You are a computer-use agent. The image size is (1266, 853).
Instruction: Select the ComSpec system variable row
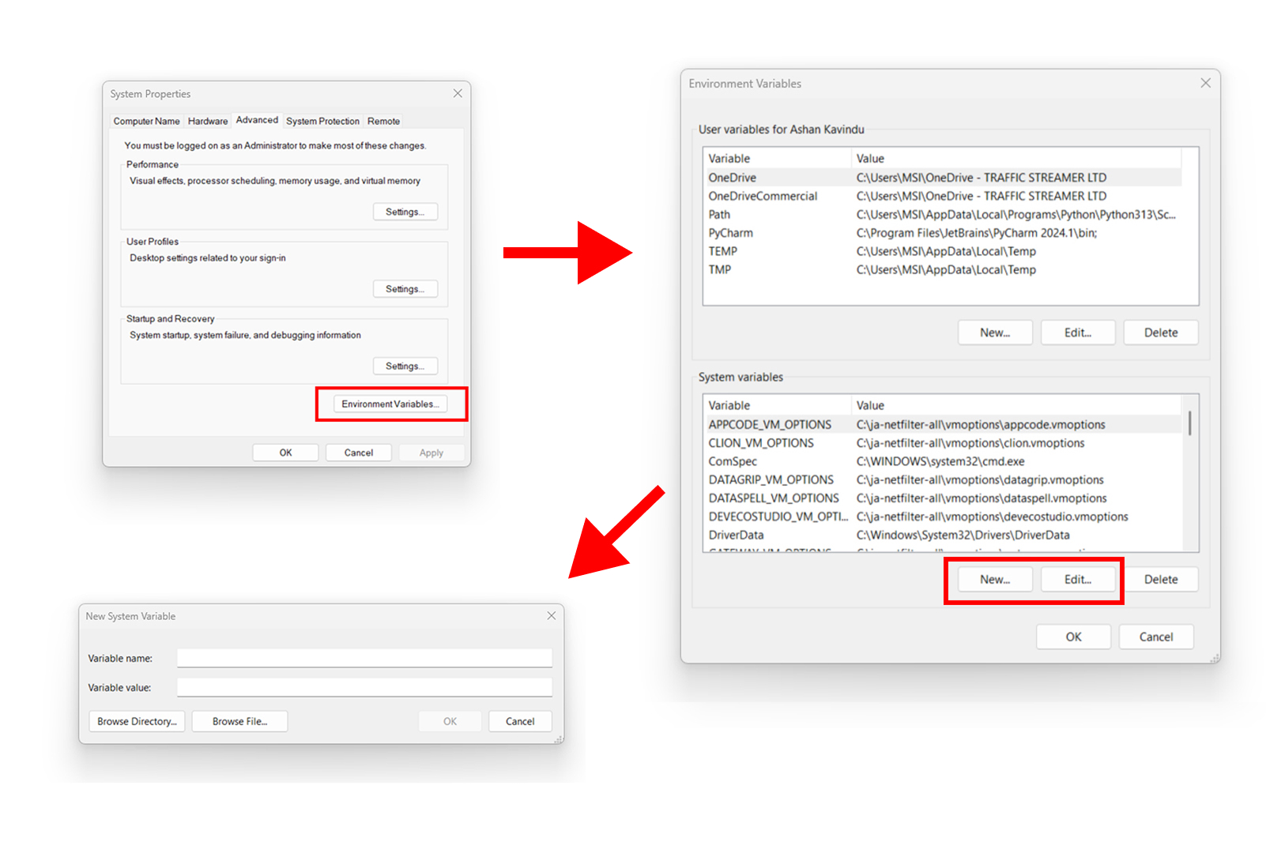[940, 461]
